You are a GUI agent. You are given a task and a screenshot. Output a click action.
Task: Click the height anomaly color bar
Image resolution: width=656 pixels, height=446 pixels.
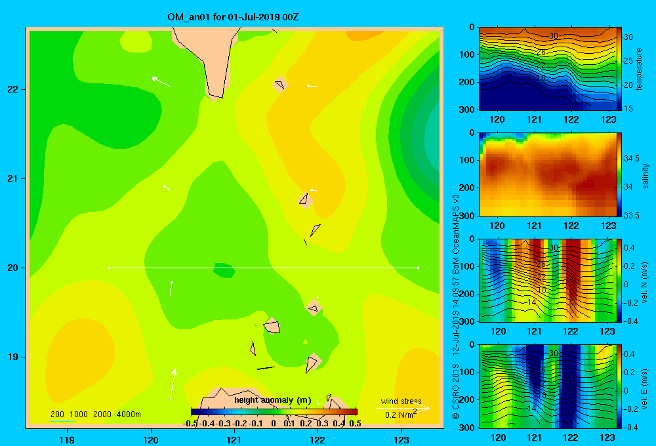274,412
